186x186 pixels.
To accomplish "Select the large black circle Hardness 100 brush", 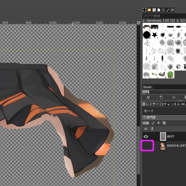I will click(147, 35).
